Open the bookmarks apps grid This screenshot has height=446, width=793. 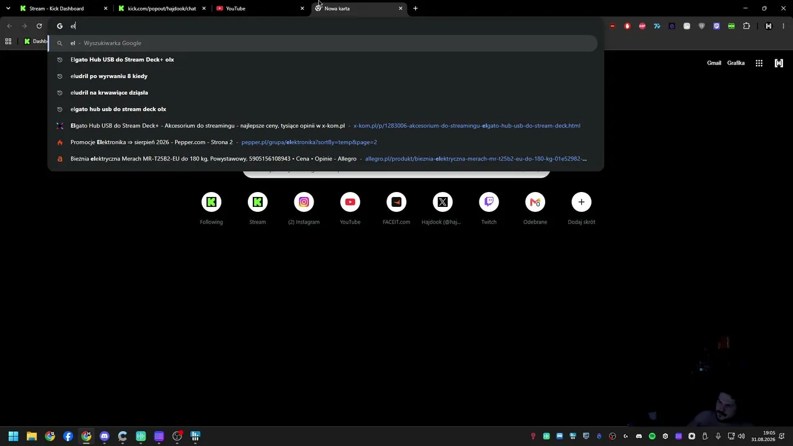pos(8,42)
